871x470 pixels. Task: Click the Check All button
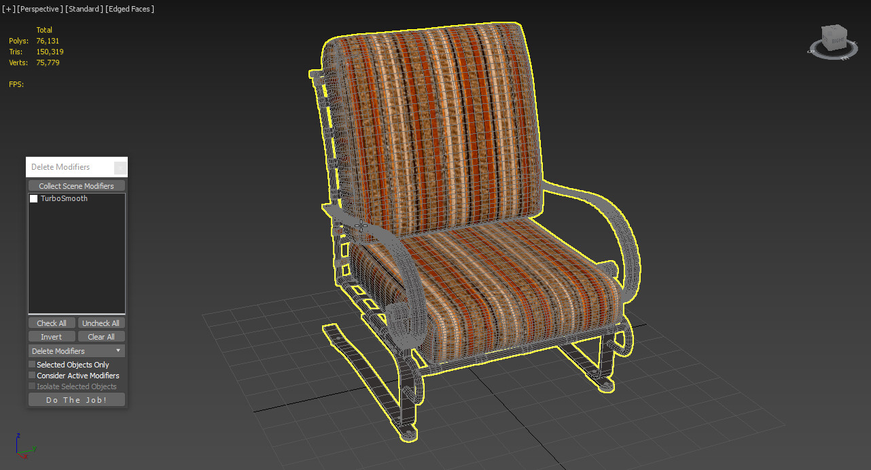[x=51, y=323]
